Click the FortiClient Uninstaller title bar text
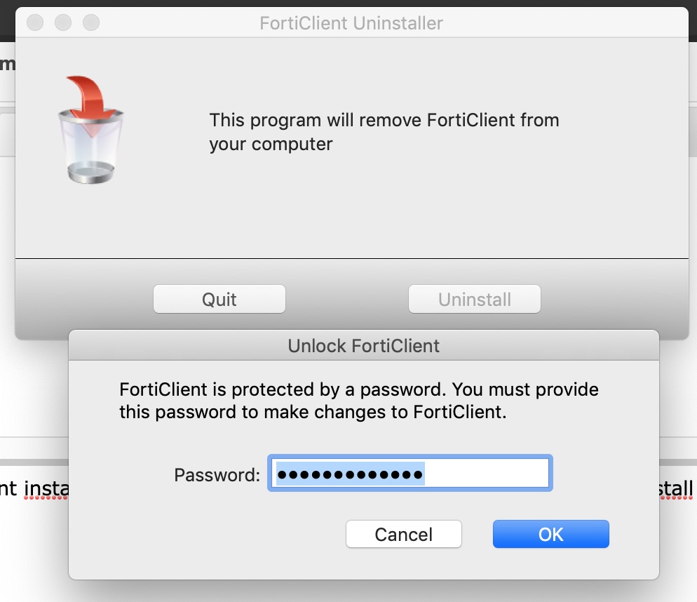This screenshot has width=697, height=602. tap(351, 23)
